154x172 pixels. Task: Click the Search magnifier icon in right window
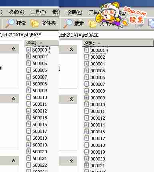[x=68, y=24]
